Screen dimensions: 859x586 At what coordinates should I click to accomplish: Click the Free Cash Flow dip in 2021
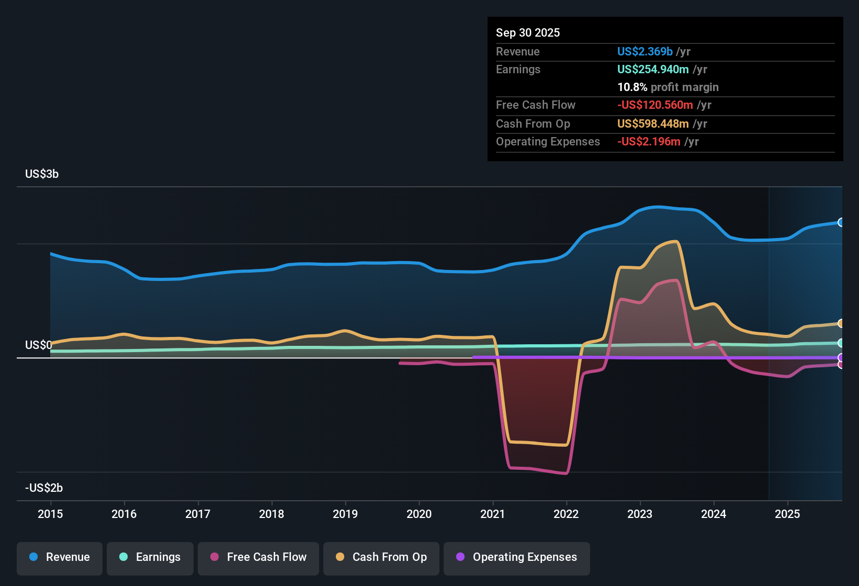[x=538, y=468]
